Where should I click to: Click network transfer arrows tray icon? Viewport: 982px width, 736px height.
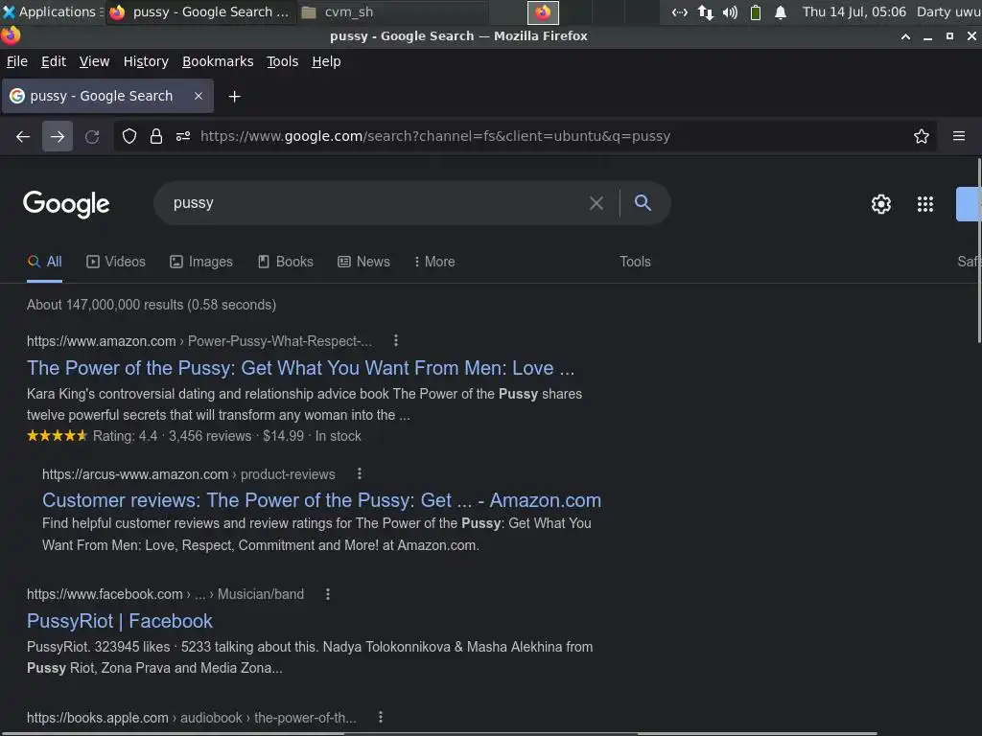(x=705, y=12)
